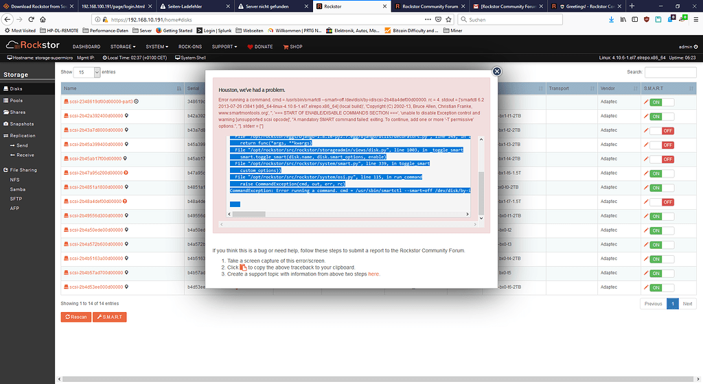Switch to the Rockstor Community Forum tab
Screen dimensions: 703x384
click(429, 5)
